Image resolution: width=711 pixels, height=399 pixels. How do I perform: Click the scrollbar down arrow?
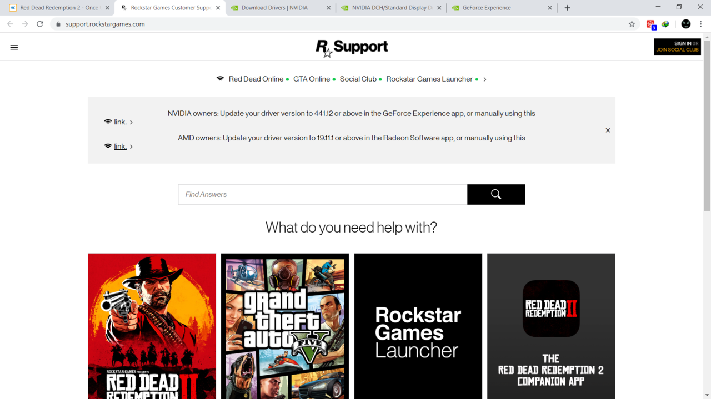707,395
